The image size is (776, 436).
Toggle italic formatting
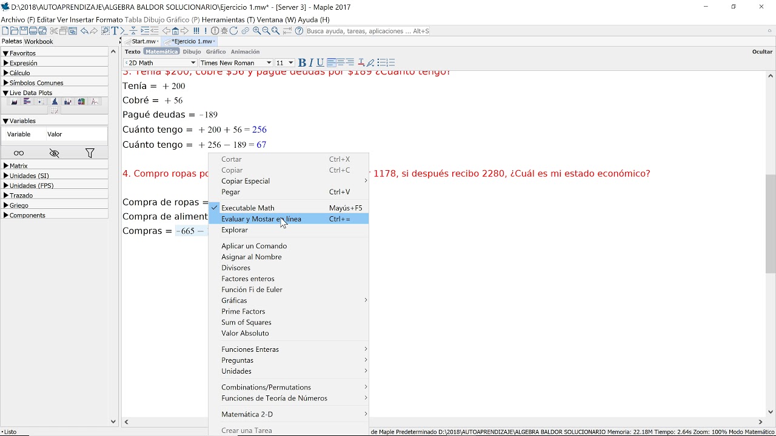point(311,62)
